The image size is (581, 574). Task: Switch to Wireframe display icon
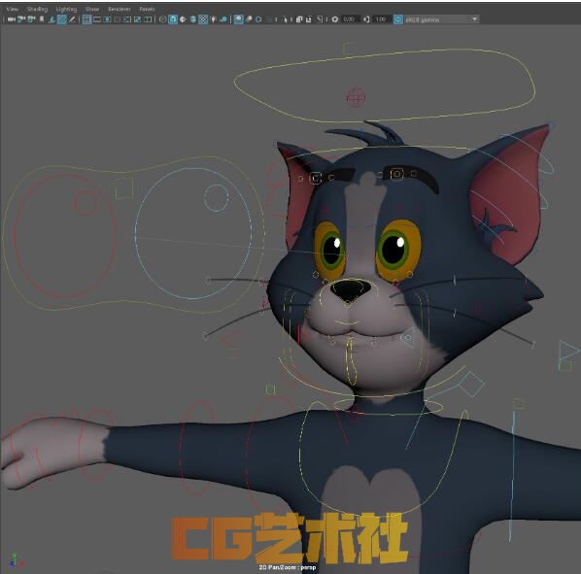tap(162, 19)
